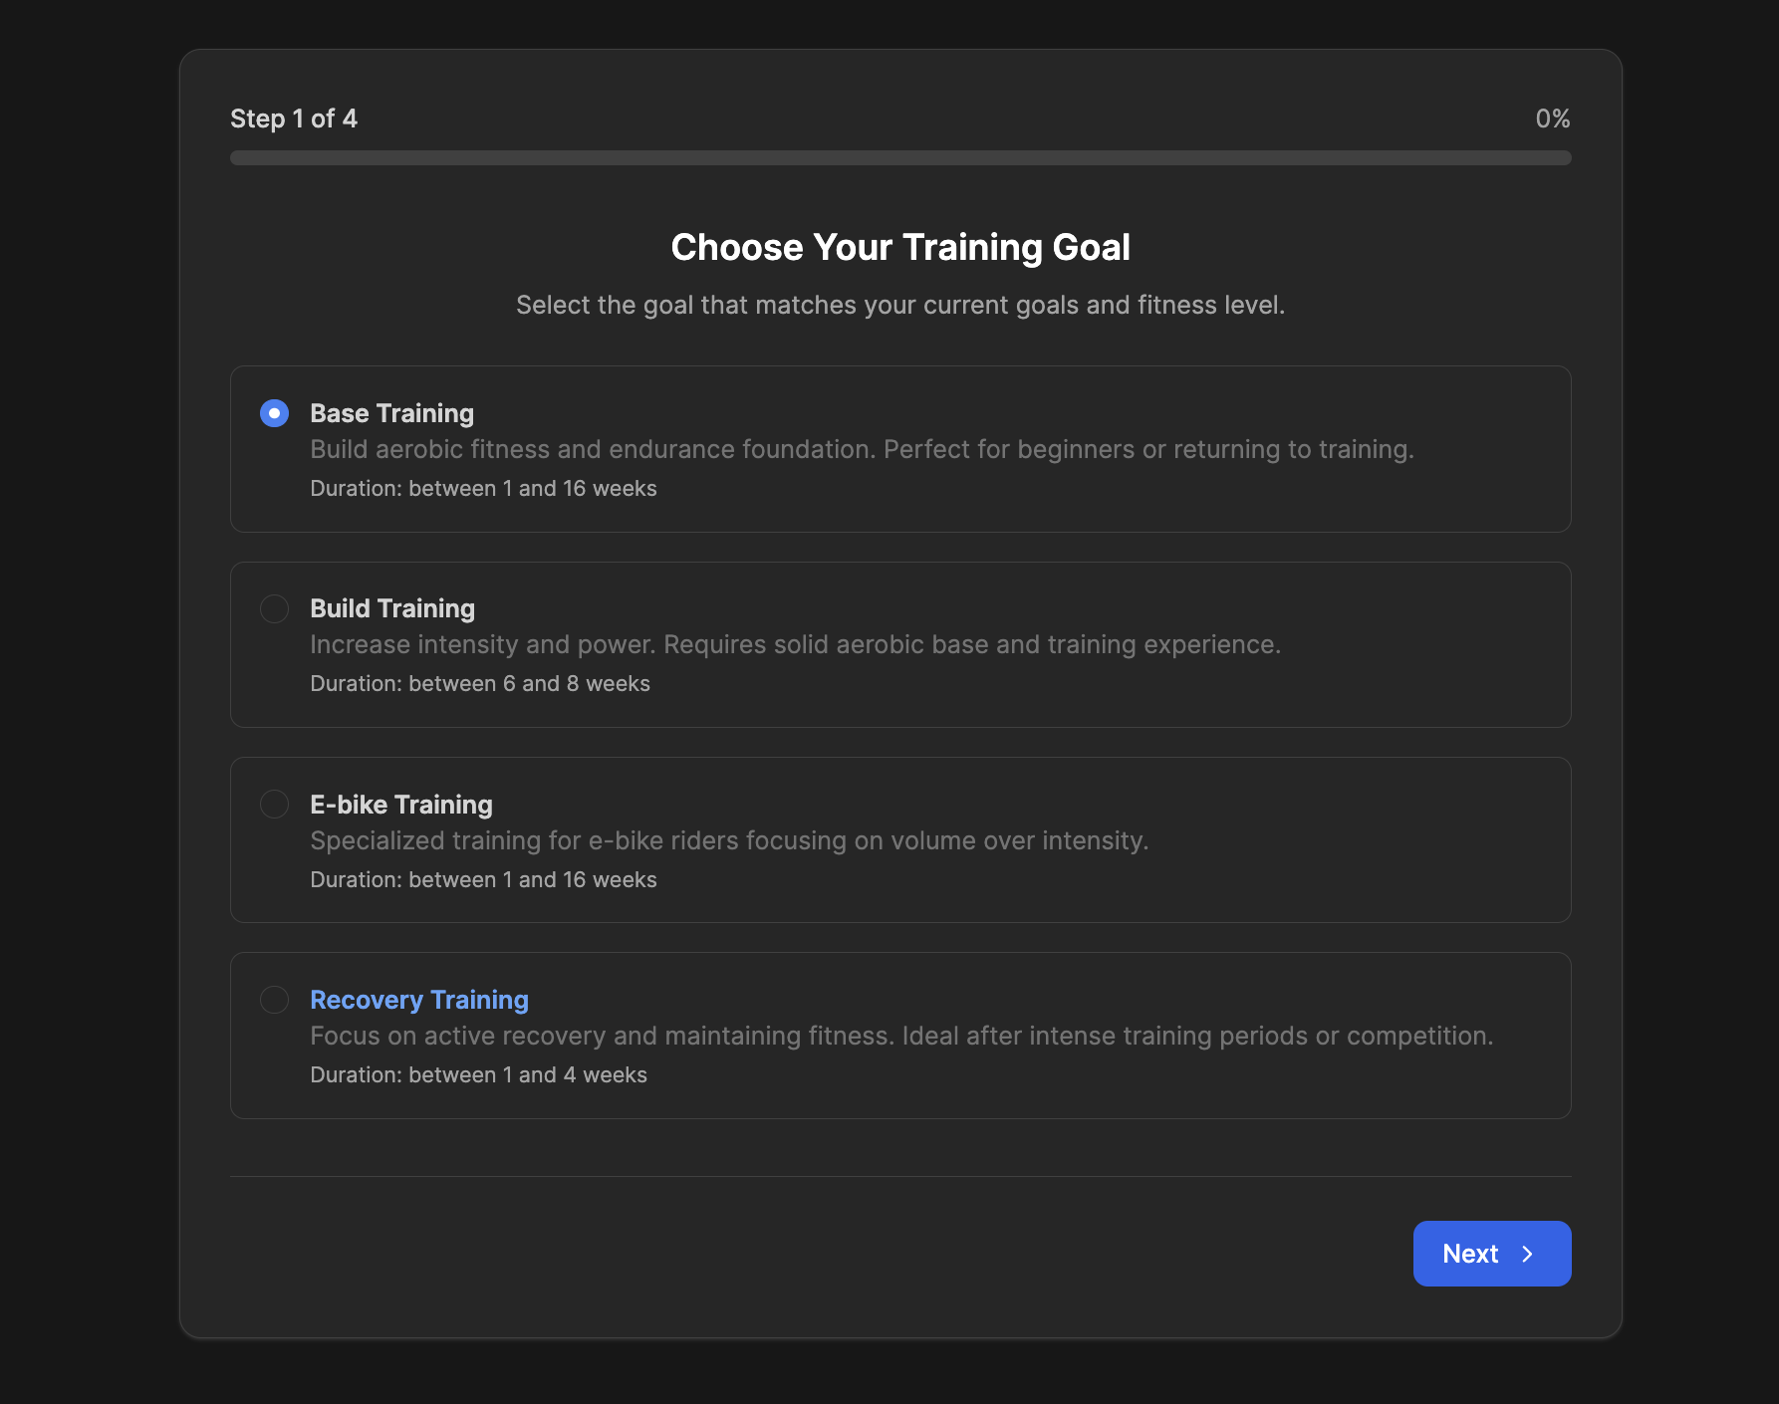Click the Next button
This screenshot has height=1404, width=1779.
click(x=1491, y=1253)
